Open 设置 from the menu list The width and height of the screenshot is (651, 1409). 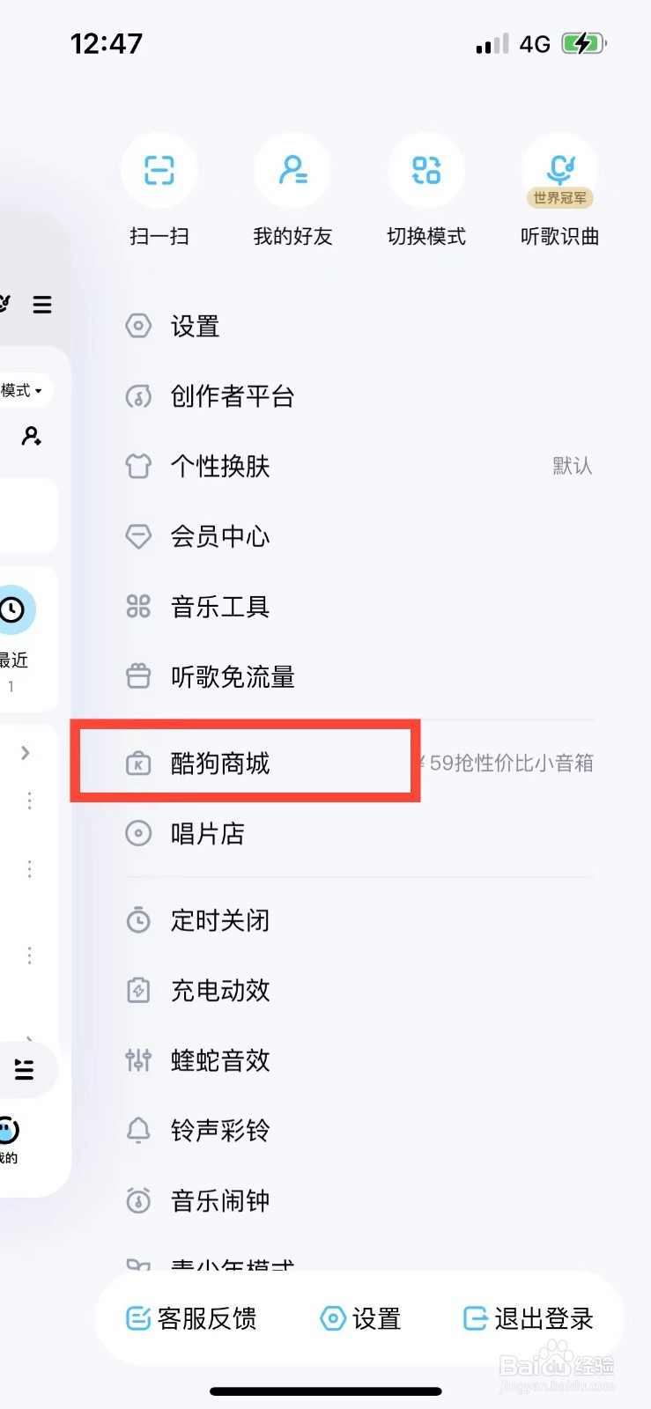(x=196, y=326)
